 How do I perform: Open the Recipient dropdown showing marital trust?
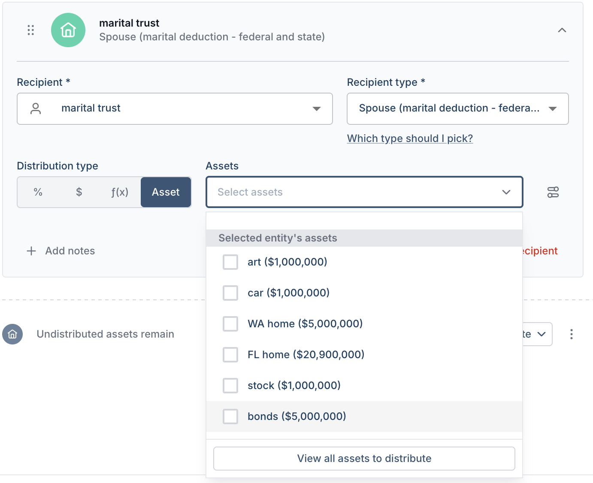(x=175, y=109)
